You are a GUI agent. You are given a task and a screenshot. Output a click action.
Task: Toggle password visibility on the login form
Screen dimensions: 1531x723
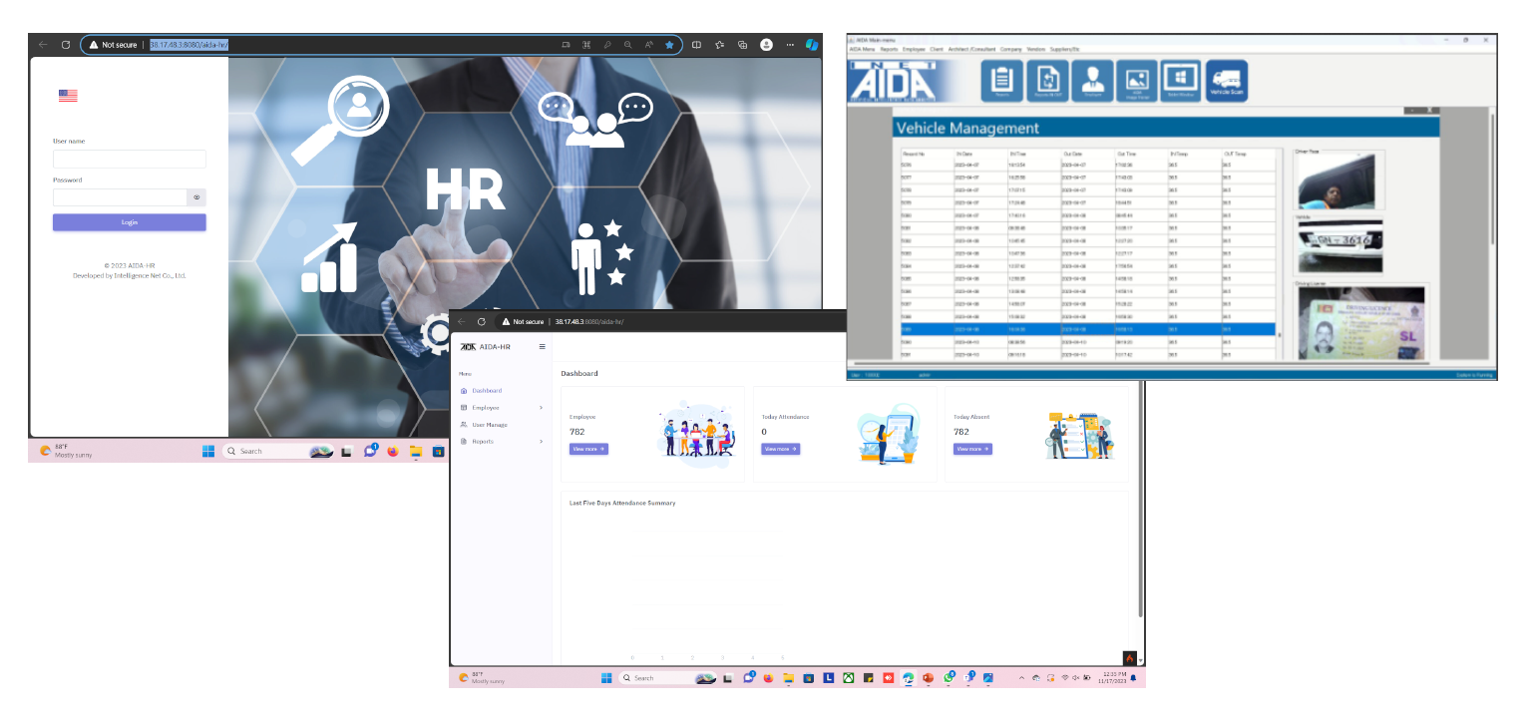point(196,197)
